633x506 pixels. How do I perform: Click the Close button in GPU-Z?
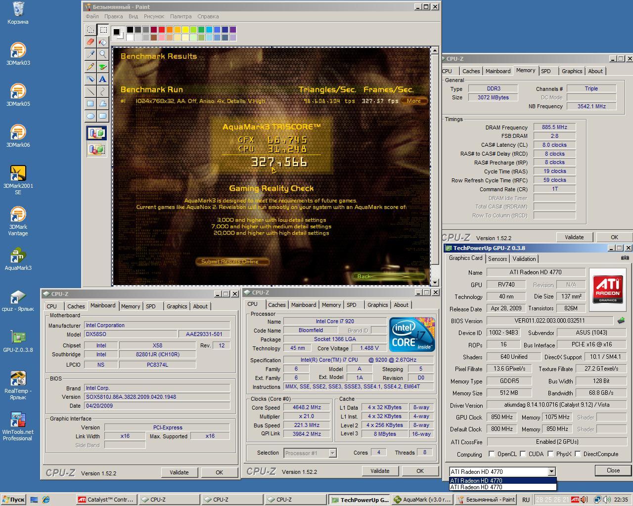tap(613, 470)
